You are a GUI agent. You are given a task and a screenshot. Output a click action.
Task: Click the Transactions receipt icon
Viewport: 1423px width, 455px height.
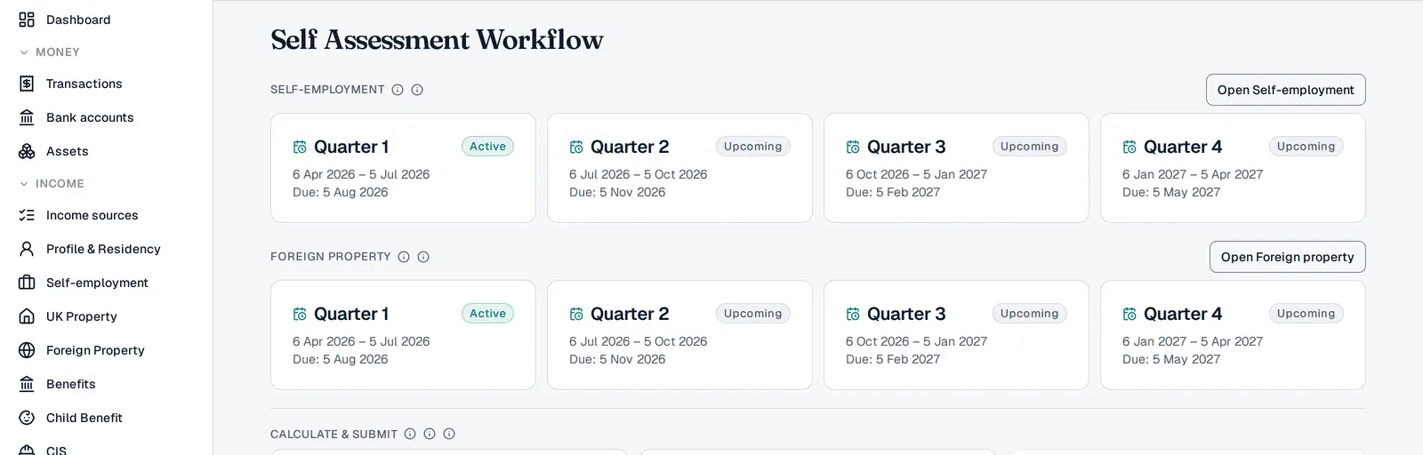click(27, 84)
